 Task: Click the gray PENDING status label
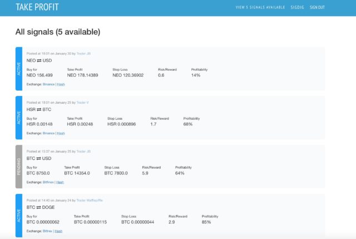[x=19, y=166]
